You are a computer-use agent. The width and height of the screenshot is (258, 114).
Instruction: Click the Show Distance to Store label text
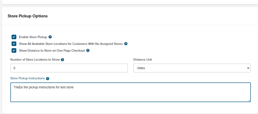pyautogui.click(x=52, y=51)
